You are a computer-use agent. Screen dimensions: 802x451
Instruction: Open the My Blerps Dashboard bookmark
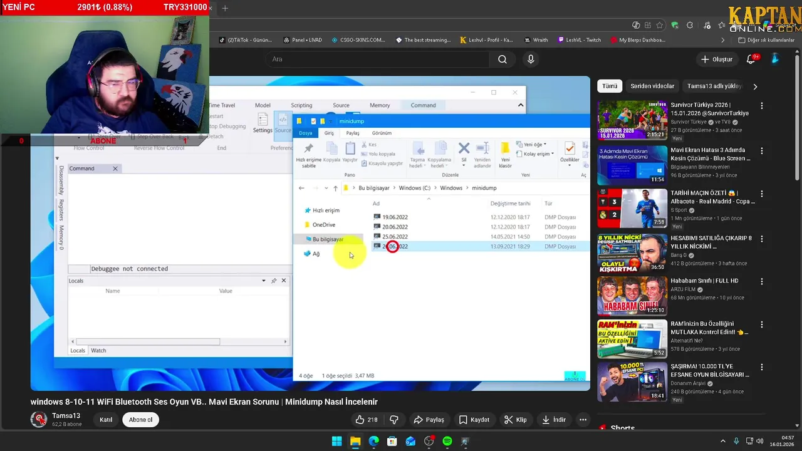(x=637, y=40)
